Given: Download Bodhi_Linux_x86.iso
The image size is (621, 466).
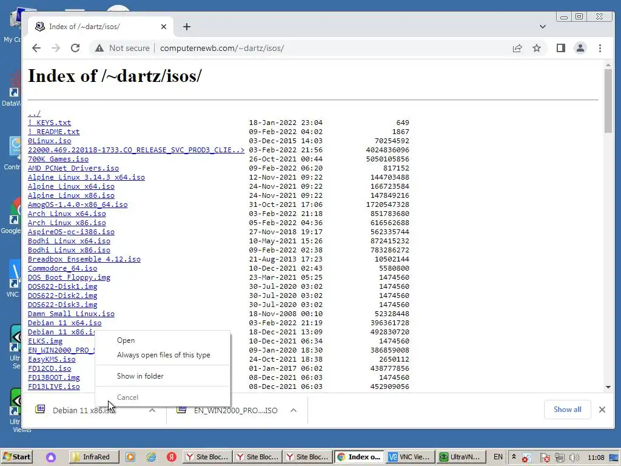Looking at the screenshot, I should (69, 251).
